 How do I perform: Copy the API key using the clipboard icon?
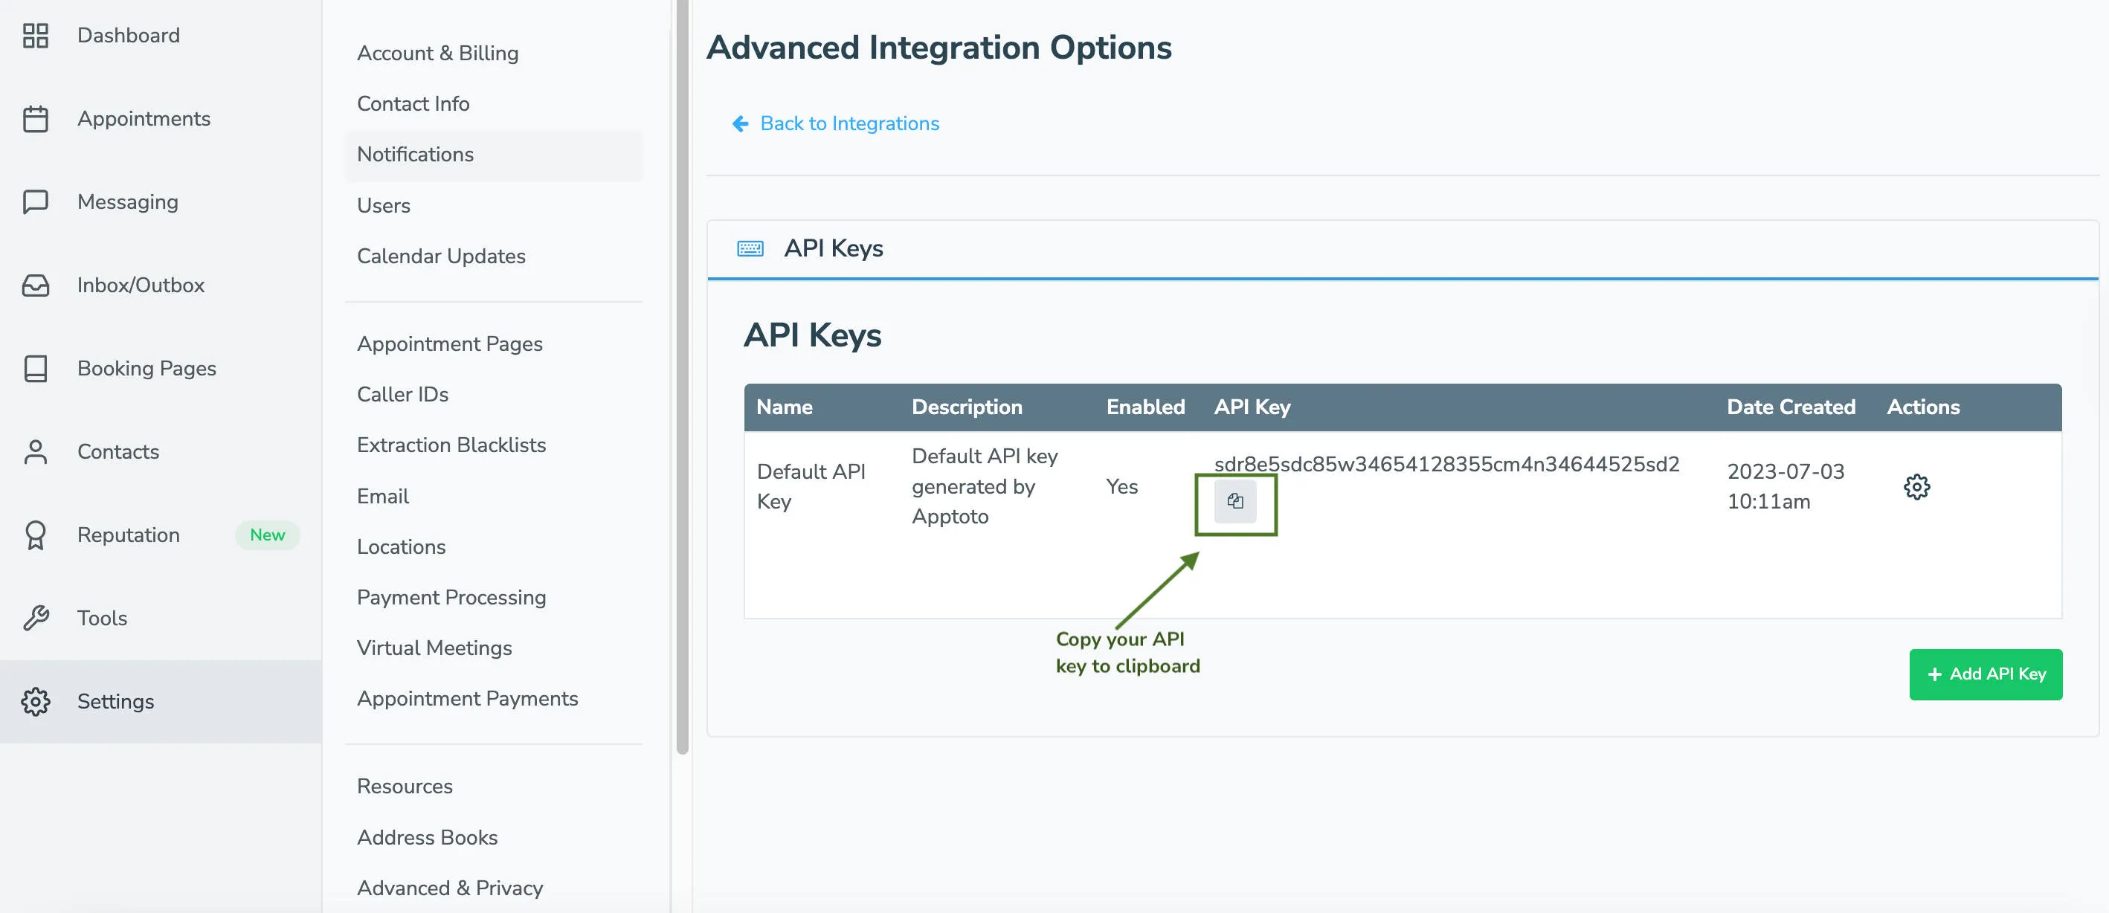pos(1235,501)
